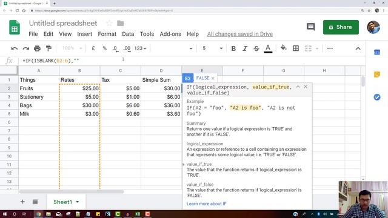The height and width of the screenshot is (218, 388).
Task: Click the Merge cells icon
Action: pos(308,48)
